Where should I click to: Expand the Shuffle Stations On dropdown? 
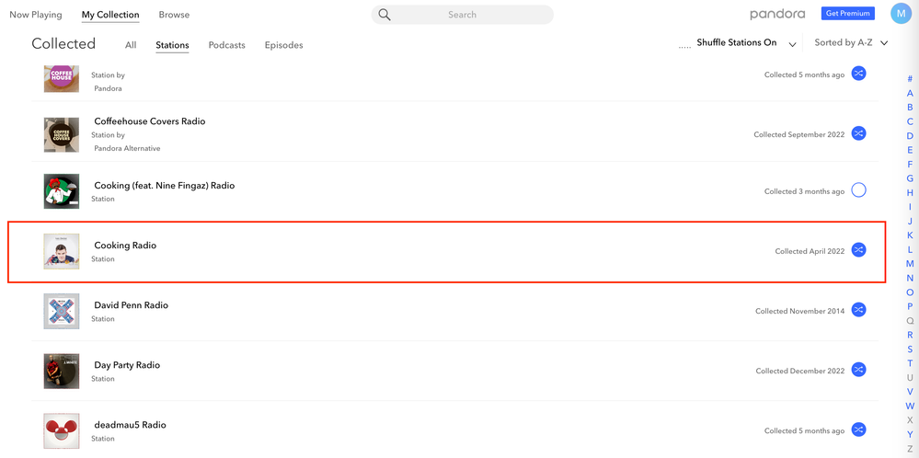[x=792, y=44]
